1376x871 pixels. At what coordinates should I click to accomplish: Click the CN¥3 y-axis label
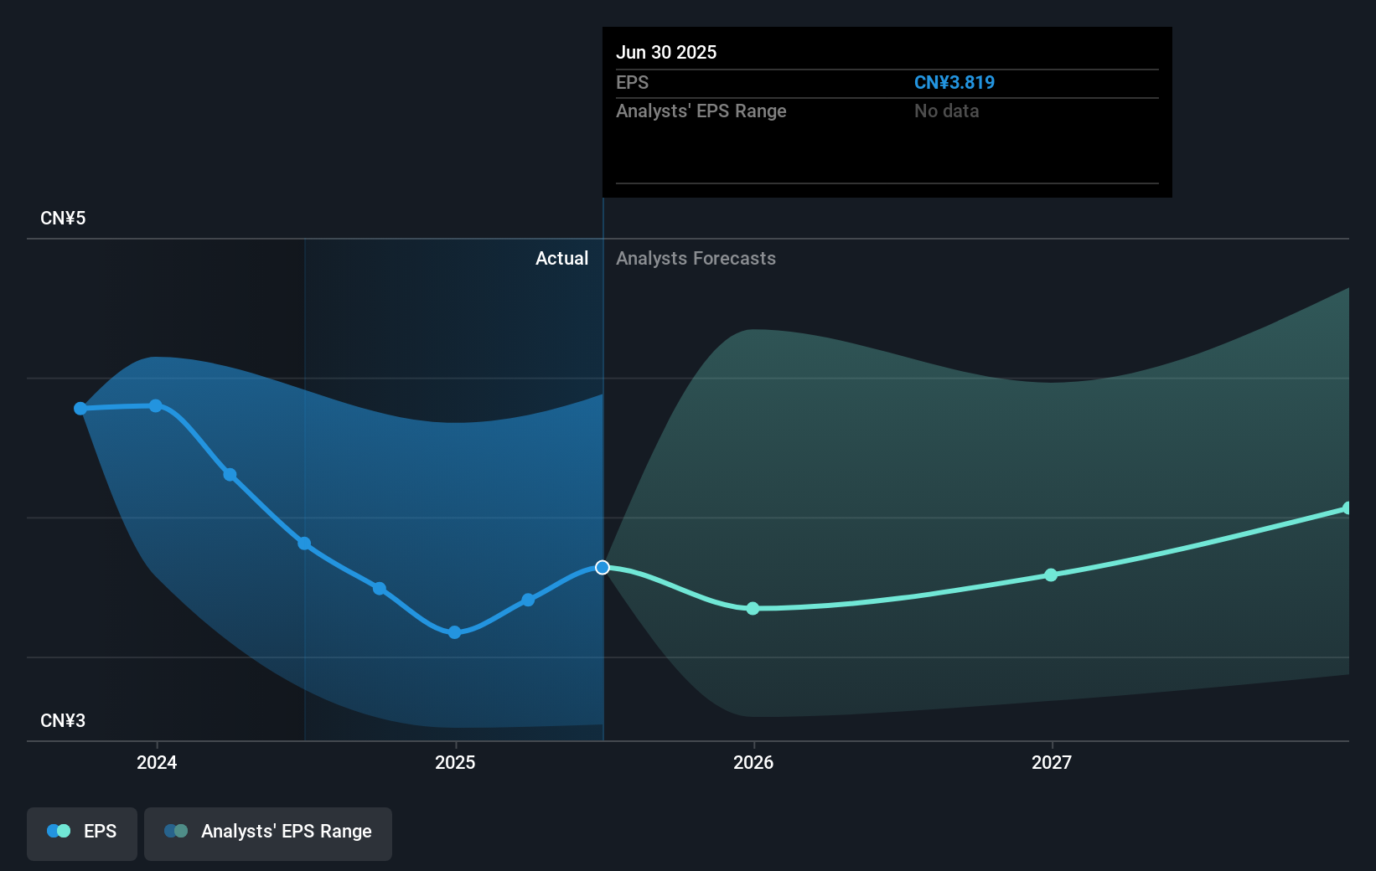coord(63,721)
